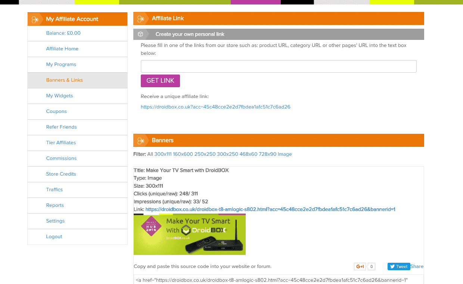Click the banner source code text box

(x=279, y=280)
